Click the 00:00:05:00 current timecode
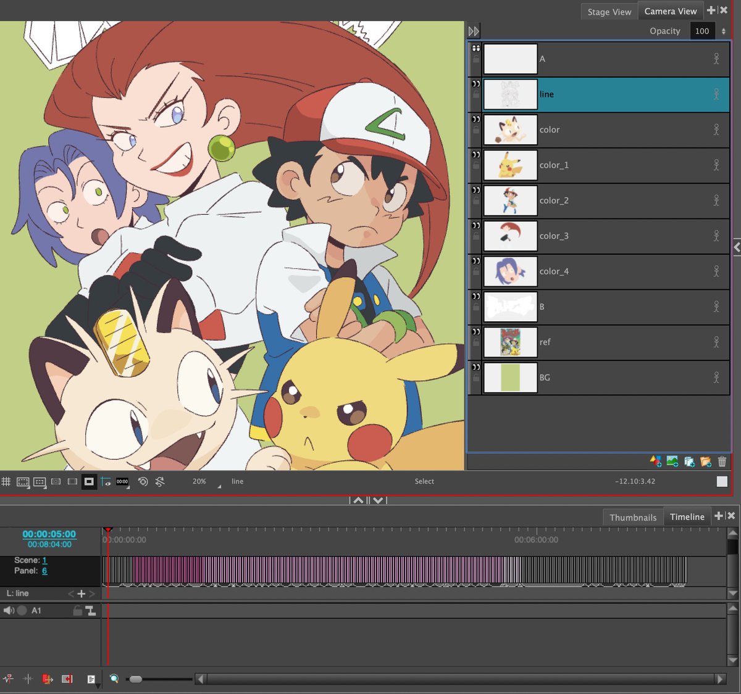 [49, 534]
